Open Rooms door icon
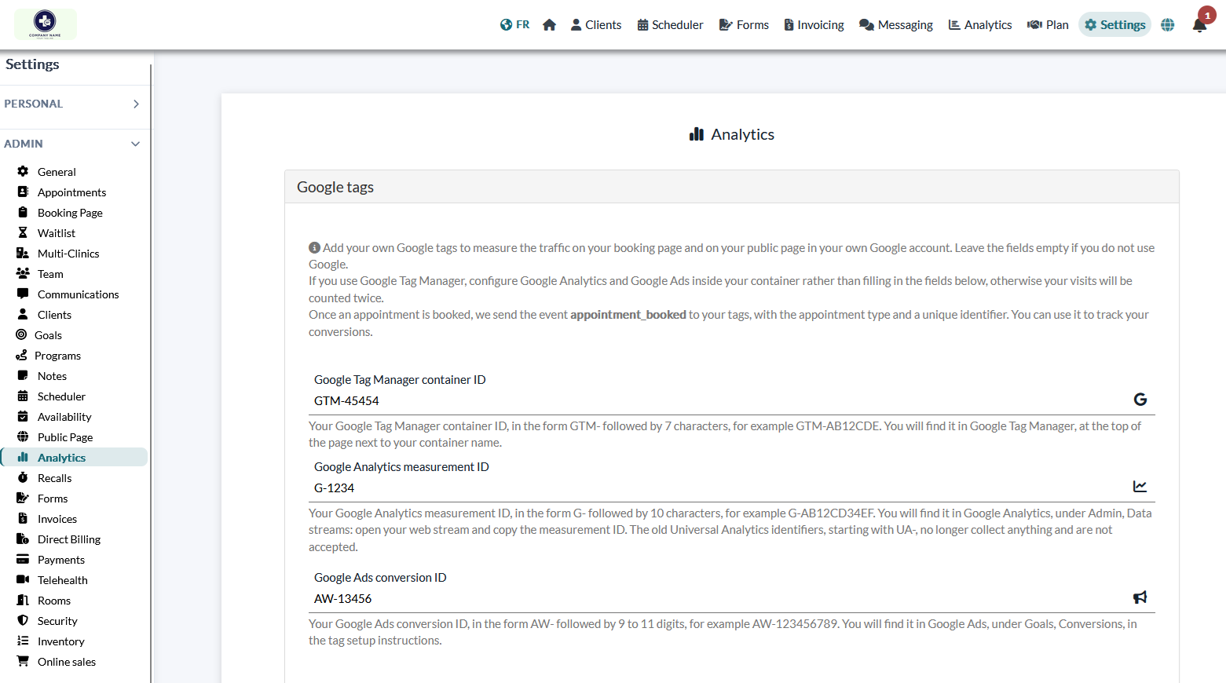The height and width of the screenshot is (683, 1226). click(x=23, y=600)
